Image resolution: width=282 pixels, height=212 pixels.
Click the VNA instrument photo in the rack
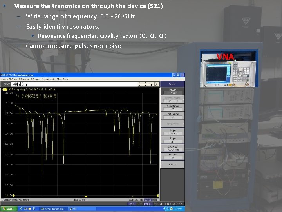pyautogui.click(x=228, y=74)
